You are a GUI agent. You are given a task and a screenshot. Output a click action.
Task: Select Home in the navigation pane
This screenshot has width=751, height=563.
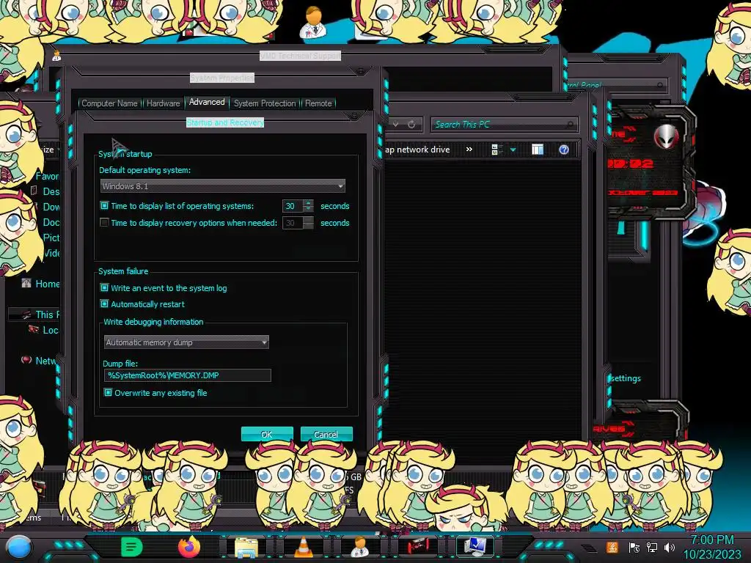(47, 284)
